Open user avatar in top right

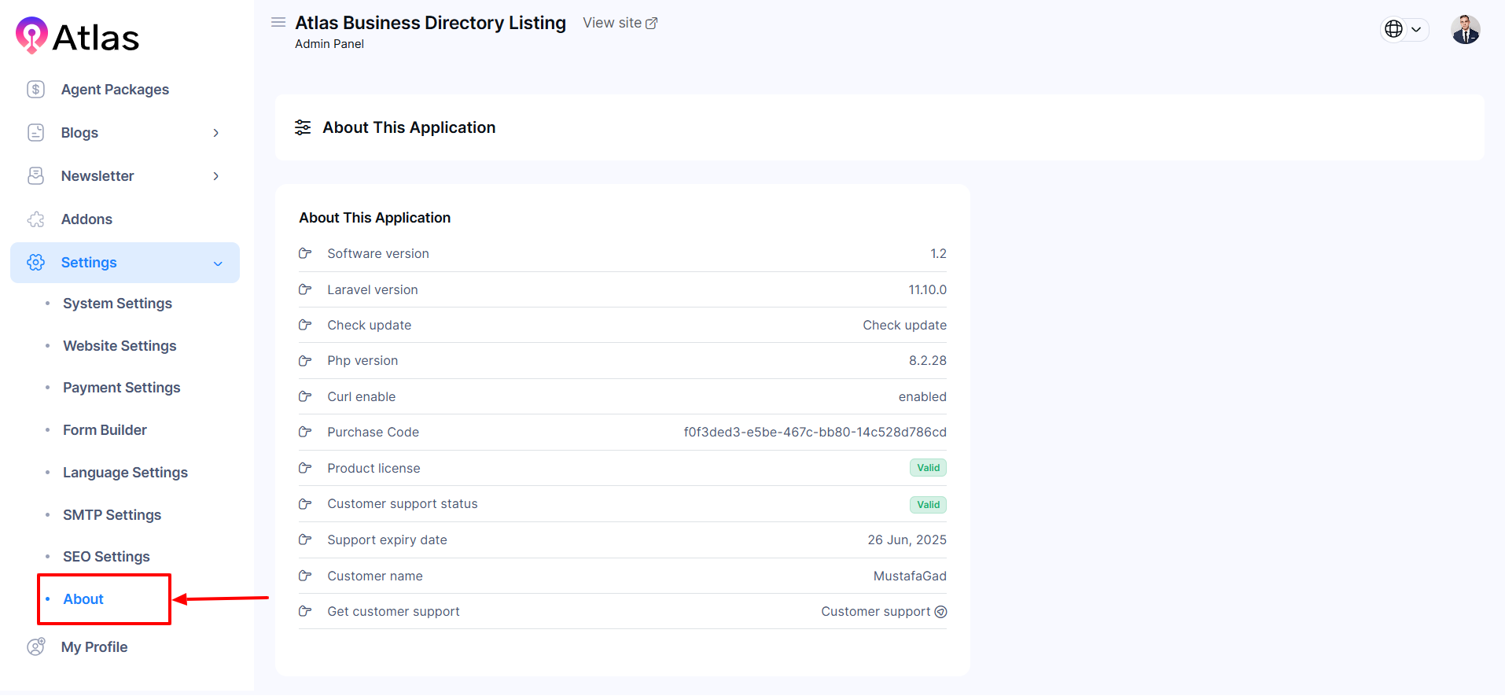(x=1465, y=30)
